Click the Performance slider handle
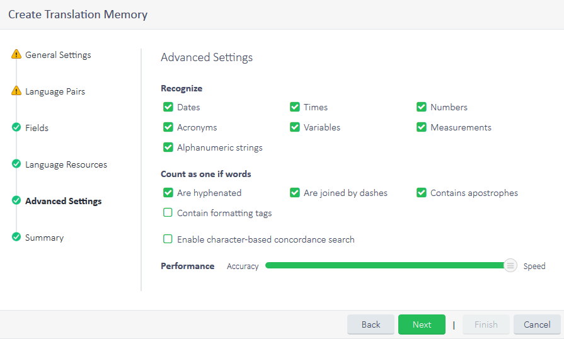The image size is (564, 339). tap(510, 266)
